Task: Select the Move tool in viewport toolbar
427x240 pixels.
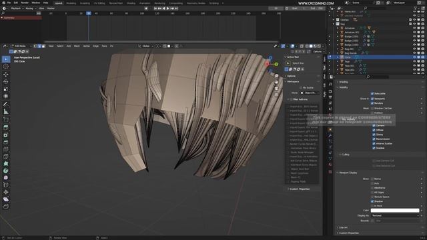Action: pos(6,74)
